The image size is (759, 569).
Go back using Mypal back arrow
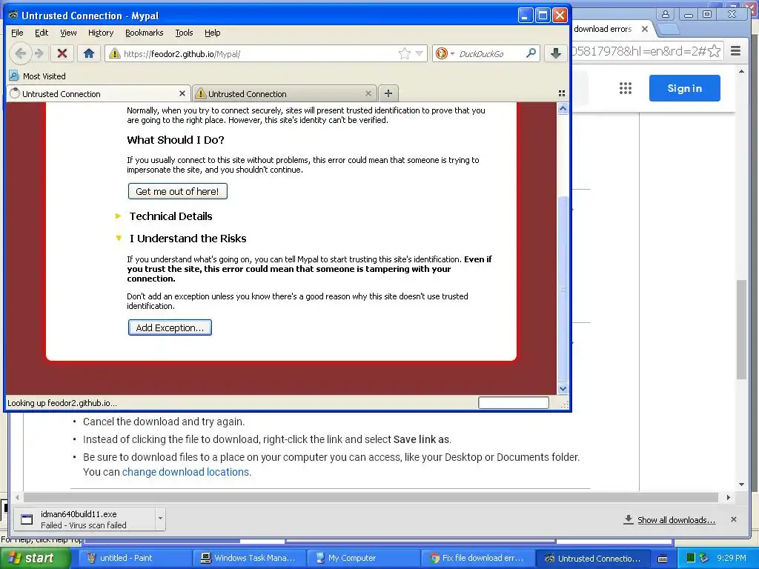click(x=20, y=53)
